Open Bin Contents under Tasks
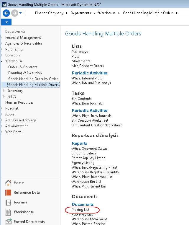The width and height of the screenshot is (189, 225). click(82, 99)
